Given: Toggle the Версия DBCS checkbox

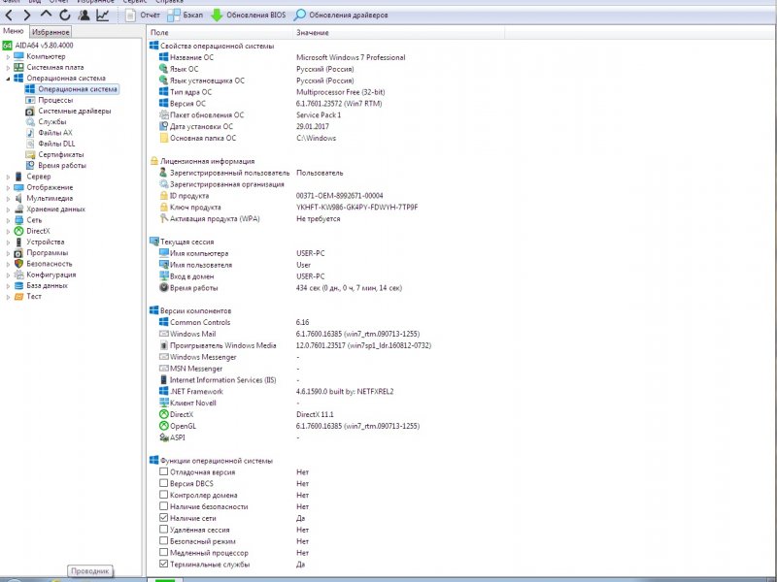Looking at the screenshot, I should pos(163,483).
